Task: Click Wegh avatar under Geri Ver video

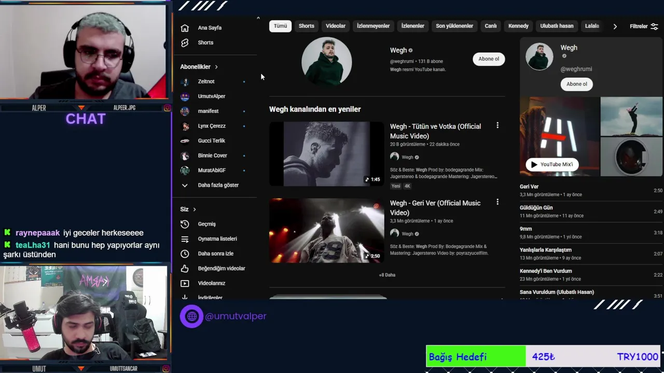Action: tap(395, 233)
